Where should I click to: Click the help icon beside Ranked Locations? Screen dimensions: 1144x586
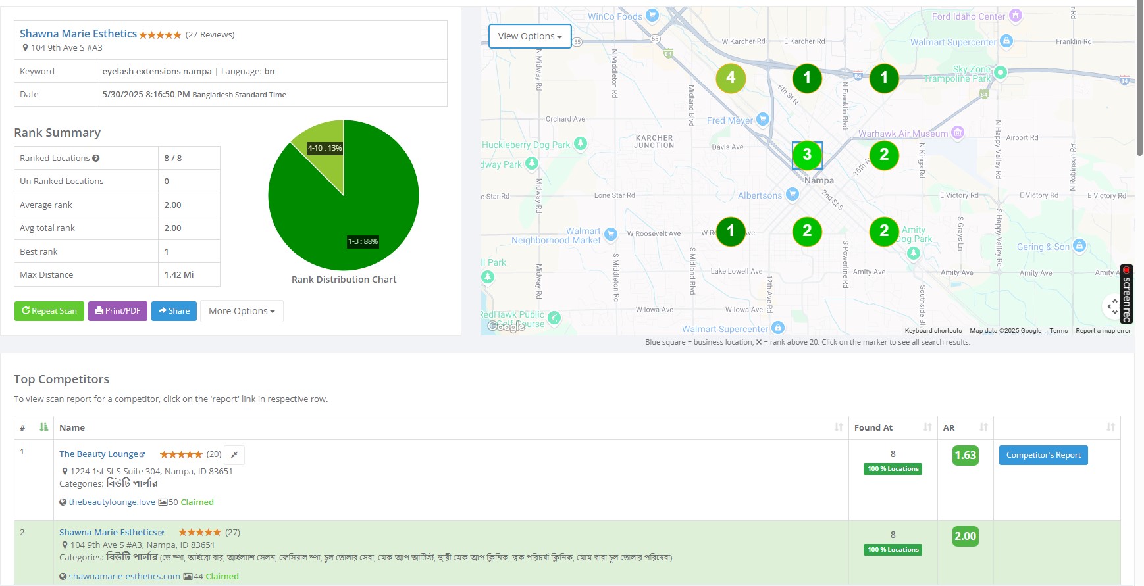tap(96, 159)
